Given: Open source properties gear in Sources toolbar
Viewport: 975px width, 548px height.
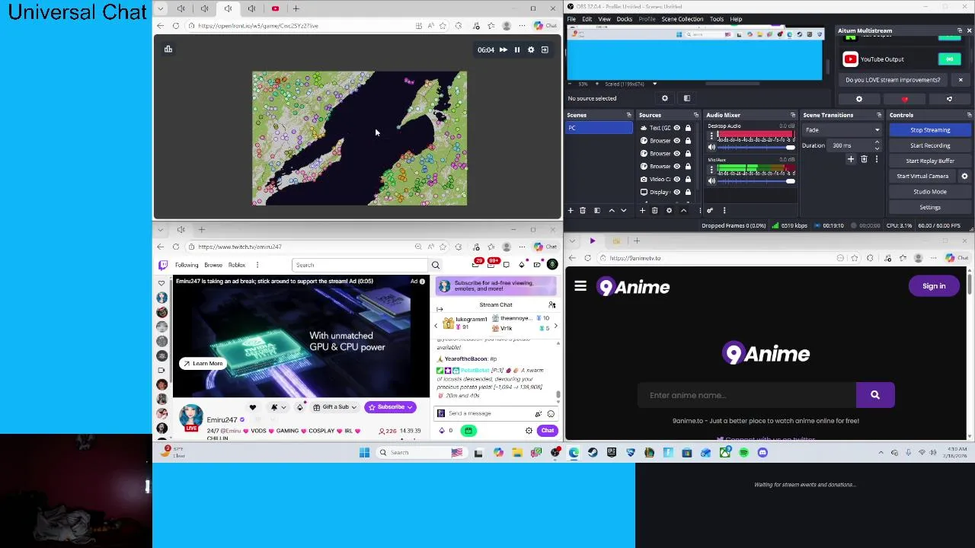Looking at the screenshot, I should [x=669, y=211].
